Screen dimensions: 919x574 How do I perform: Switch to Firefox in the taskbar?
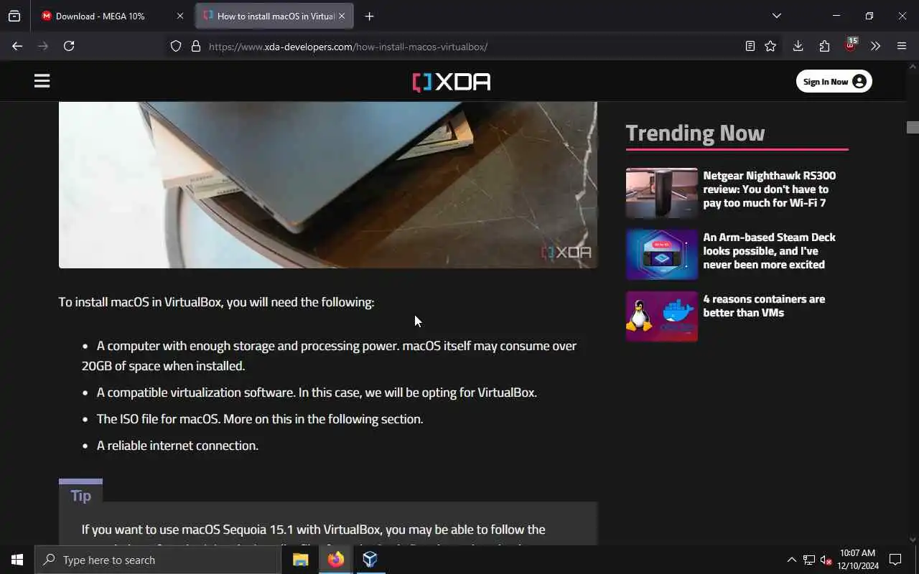pos(335,560)
